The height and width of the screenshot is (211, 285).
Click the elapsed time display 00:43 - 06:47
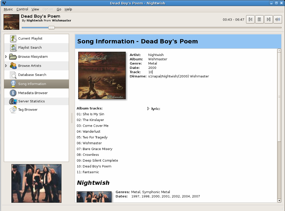click(233, 20)
